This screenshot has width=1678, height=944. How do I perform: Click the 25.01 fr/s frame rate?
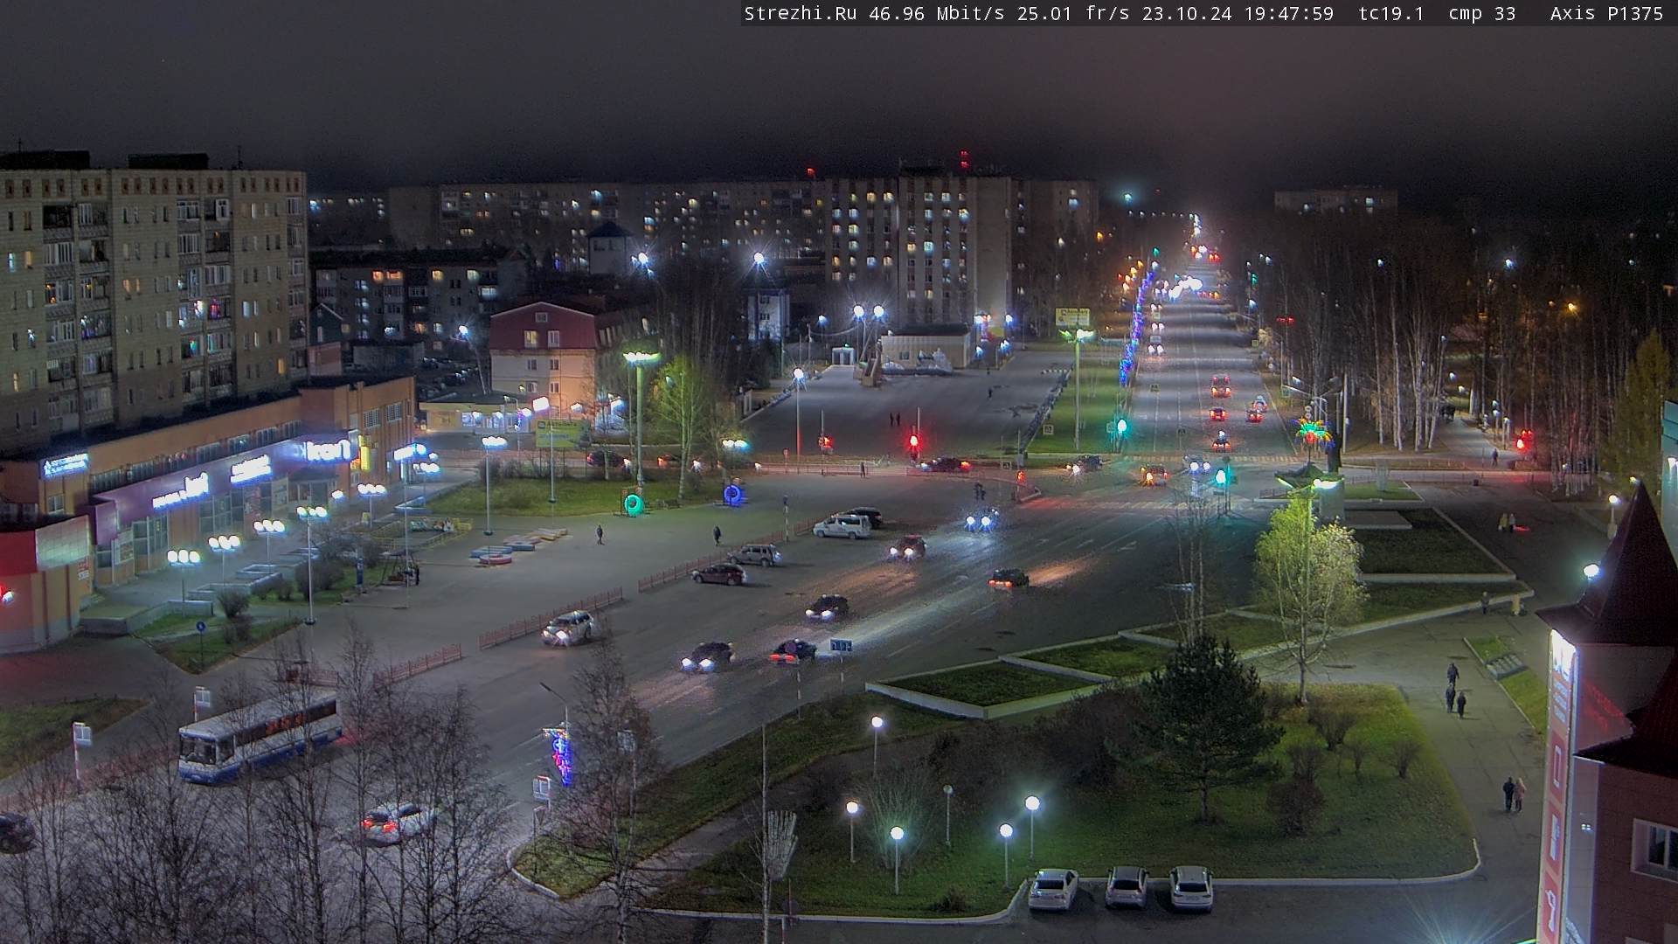[1073, 13]
